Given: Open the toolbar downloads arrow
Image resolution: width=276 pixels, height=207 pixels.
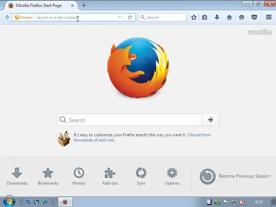Looking at the screenshot, I should [217, 17].
